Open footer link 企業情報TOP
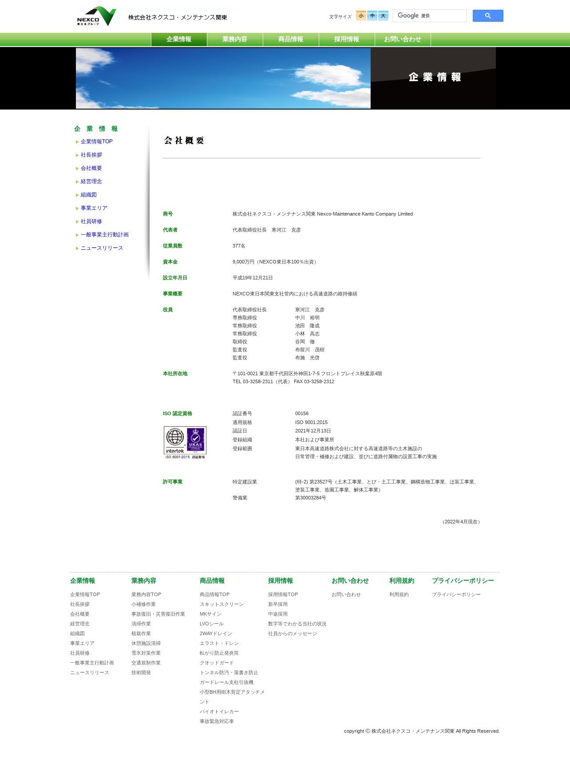The width and height of the screenshot is (570, 758). pyautogui.click(x=85, y=594)
